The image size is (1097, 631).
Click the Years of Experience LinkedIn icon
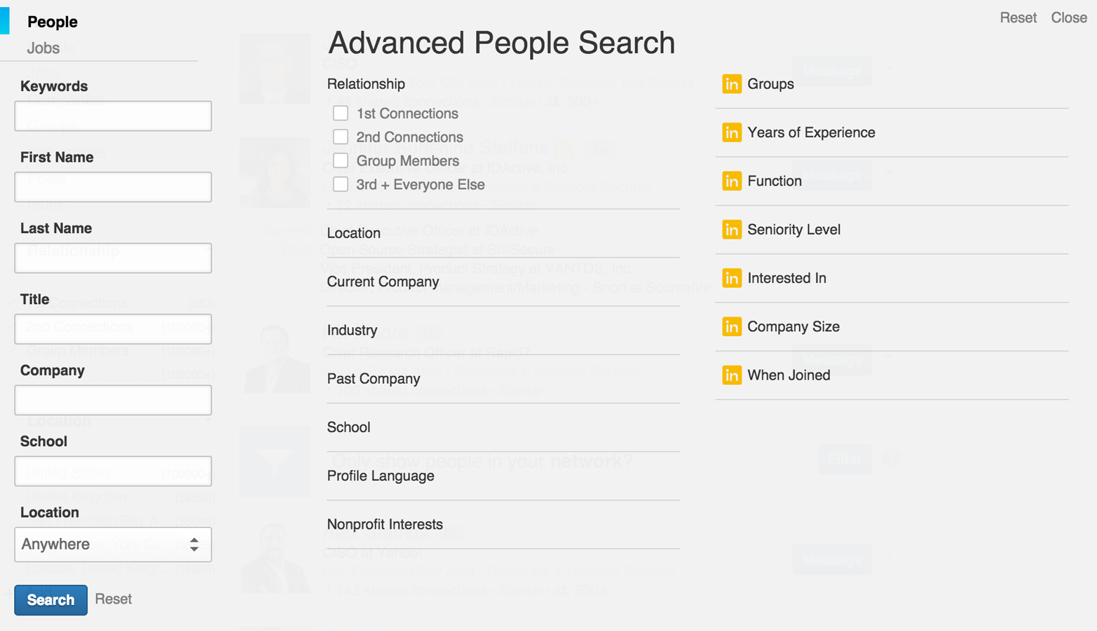pyautogui.click(x=733, y=132)
